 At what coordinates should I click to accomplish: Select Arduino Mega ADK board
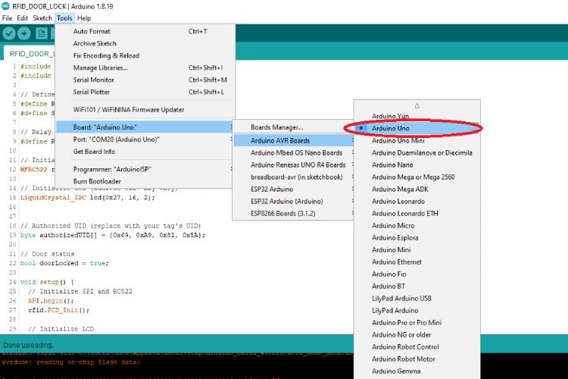417,189
